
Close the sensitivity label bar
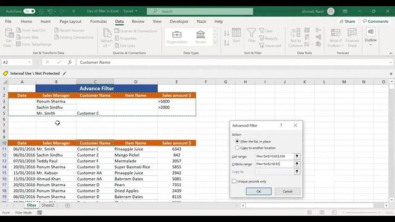tap(391, 73)
